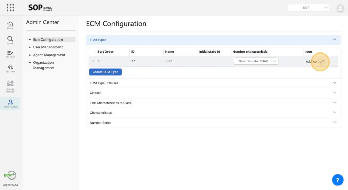Grab the drag handle on the ECR row
The height and width of the screenshot is (190, 348).
pyautogui.click(x=93, y=61)
